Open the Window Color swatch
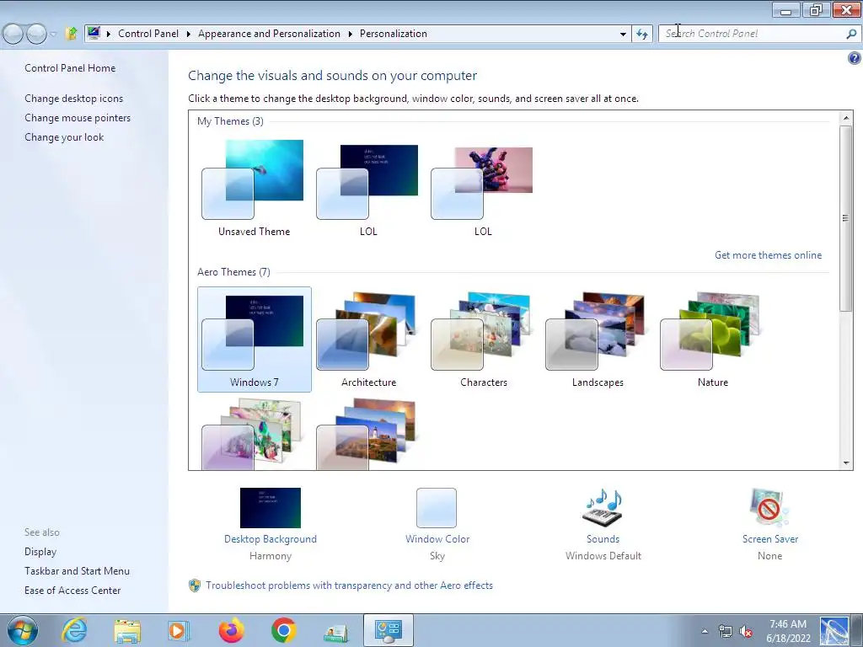The height and width of the screenshot is (647, 863). [x=437, y=508]
